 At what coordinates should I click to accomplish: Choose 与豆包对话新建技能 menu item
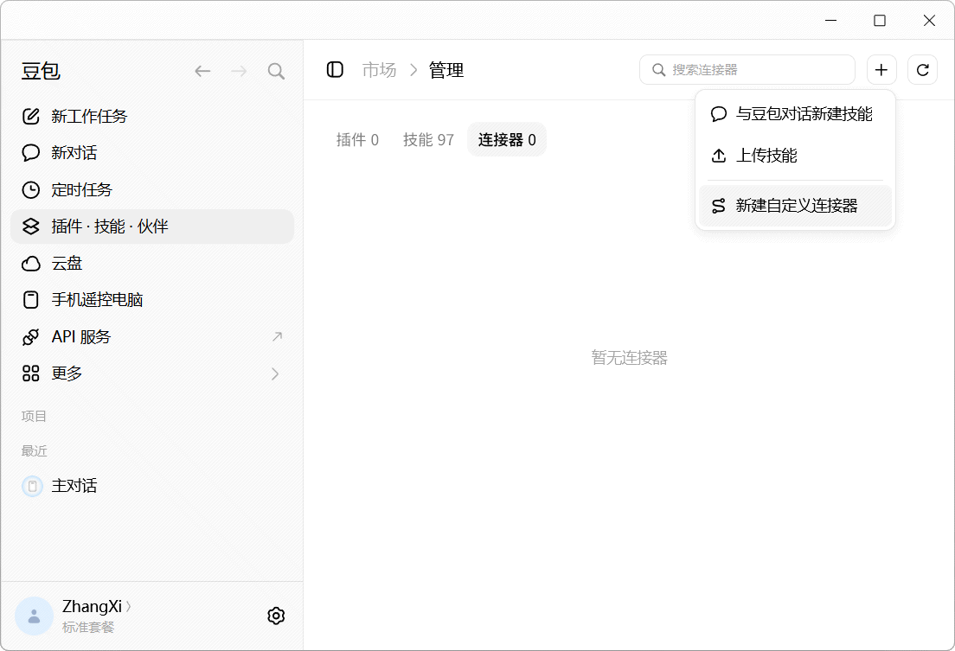(796, 114)
